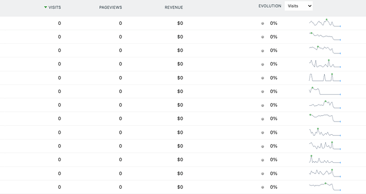This screenshot has height=194, width=366.
Task: Open the tenth row's sparkline graph
Action: [x=325, y=145]
